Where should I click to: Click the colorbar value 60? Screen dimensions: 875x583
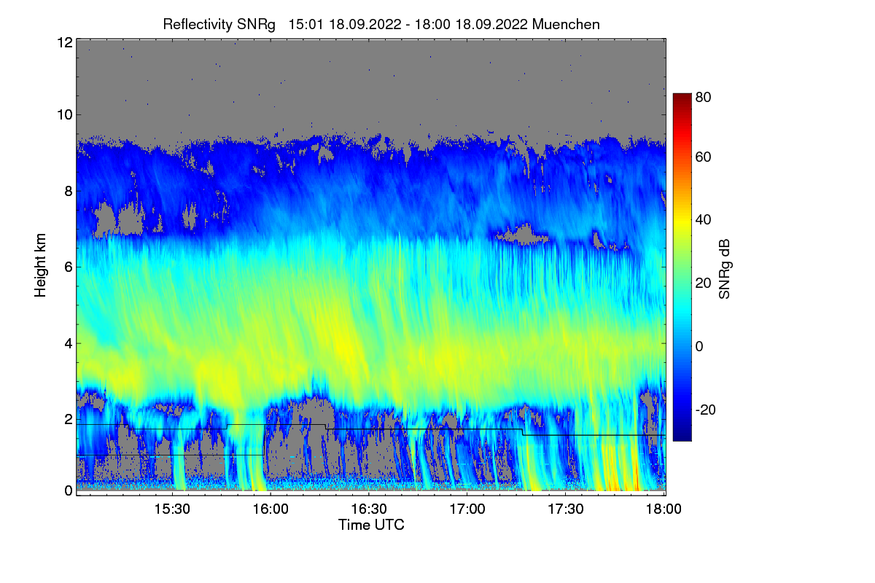click(704, 157)
